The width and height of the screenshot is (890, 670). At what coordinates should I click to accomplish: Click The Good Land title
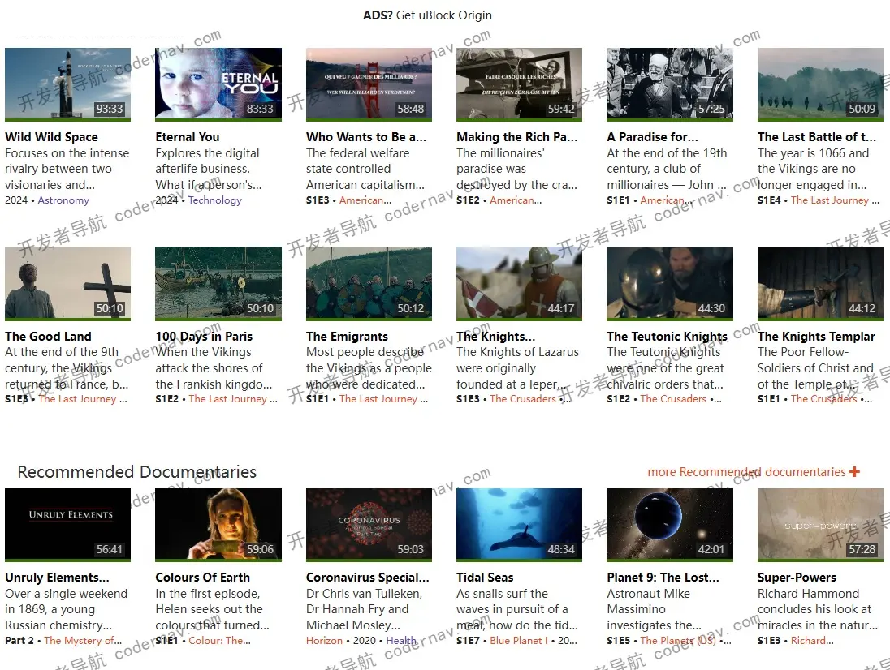(48, 337)
